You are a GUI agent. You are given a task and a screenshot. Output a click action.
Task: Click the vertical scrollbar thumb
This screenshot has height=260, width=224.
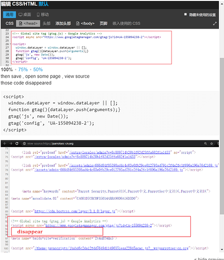222,136
